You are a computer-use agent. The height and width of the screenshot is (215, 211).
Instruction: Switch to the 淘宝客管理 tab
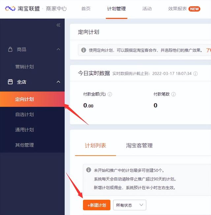tap(139, 145)
